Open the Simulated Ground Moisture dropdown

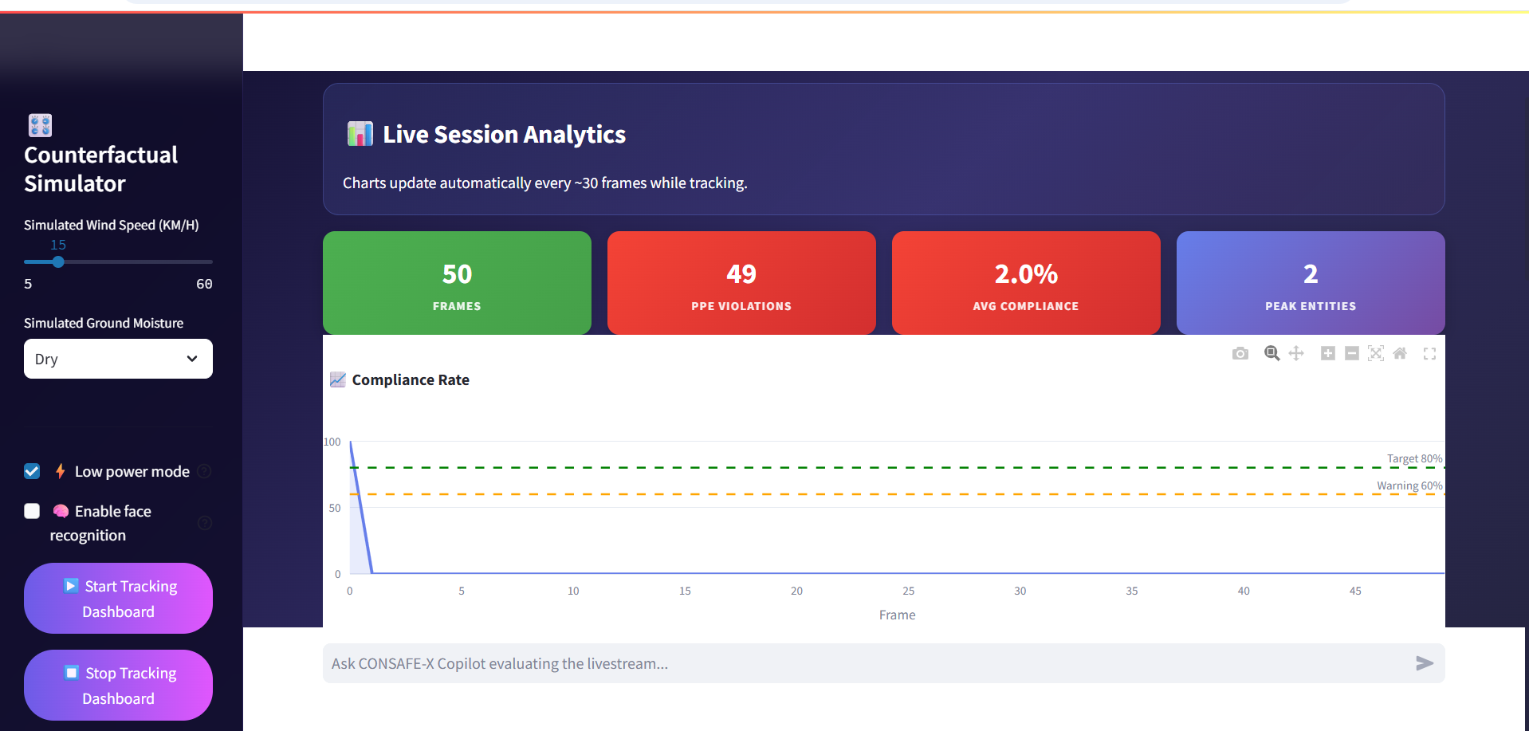coord(118,359)
